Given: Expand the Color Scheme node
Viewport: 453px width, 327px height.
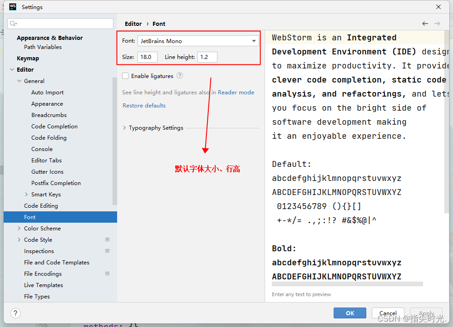Looking at the screenshot, I should [19, 228].
